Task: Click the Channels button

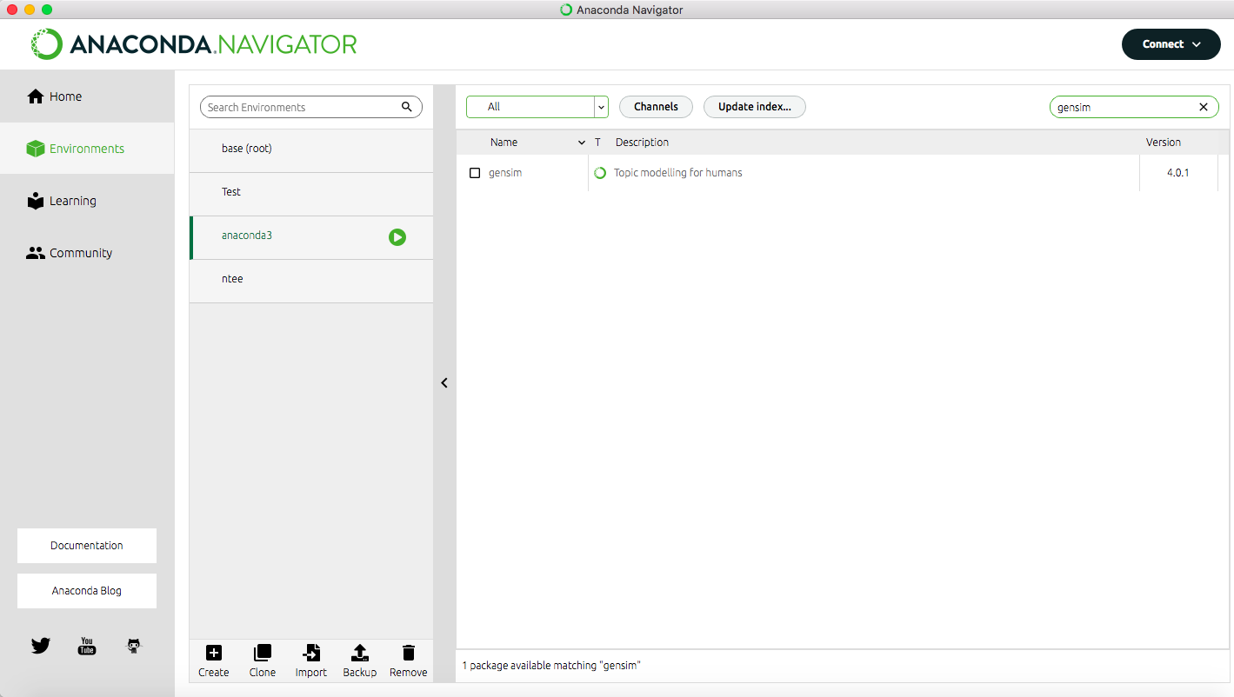Action: click(x=656, y=107)
